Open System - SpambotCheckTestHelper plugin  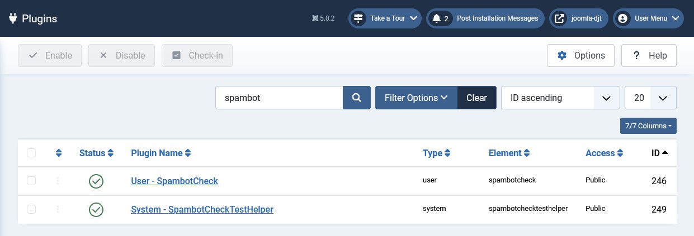(x=202, y=209)
